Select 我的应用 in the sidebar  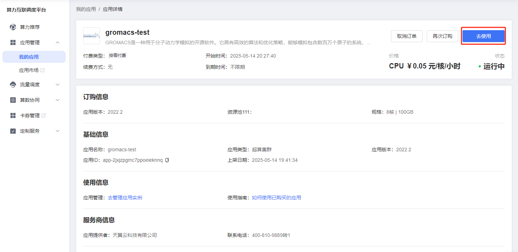pyautogui.click(x=29, y=57)
